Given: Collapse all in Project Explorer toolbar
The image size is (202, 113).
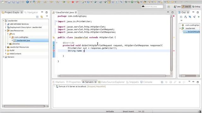Looking at the screenshot, I should point(37,17).
